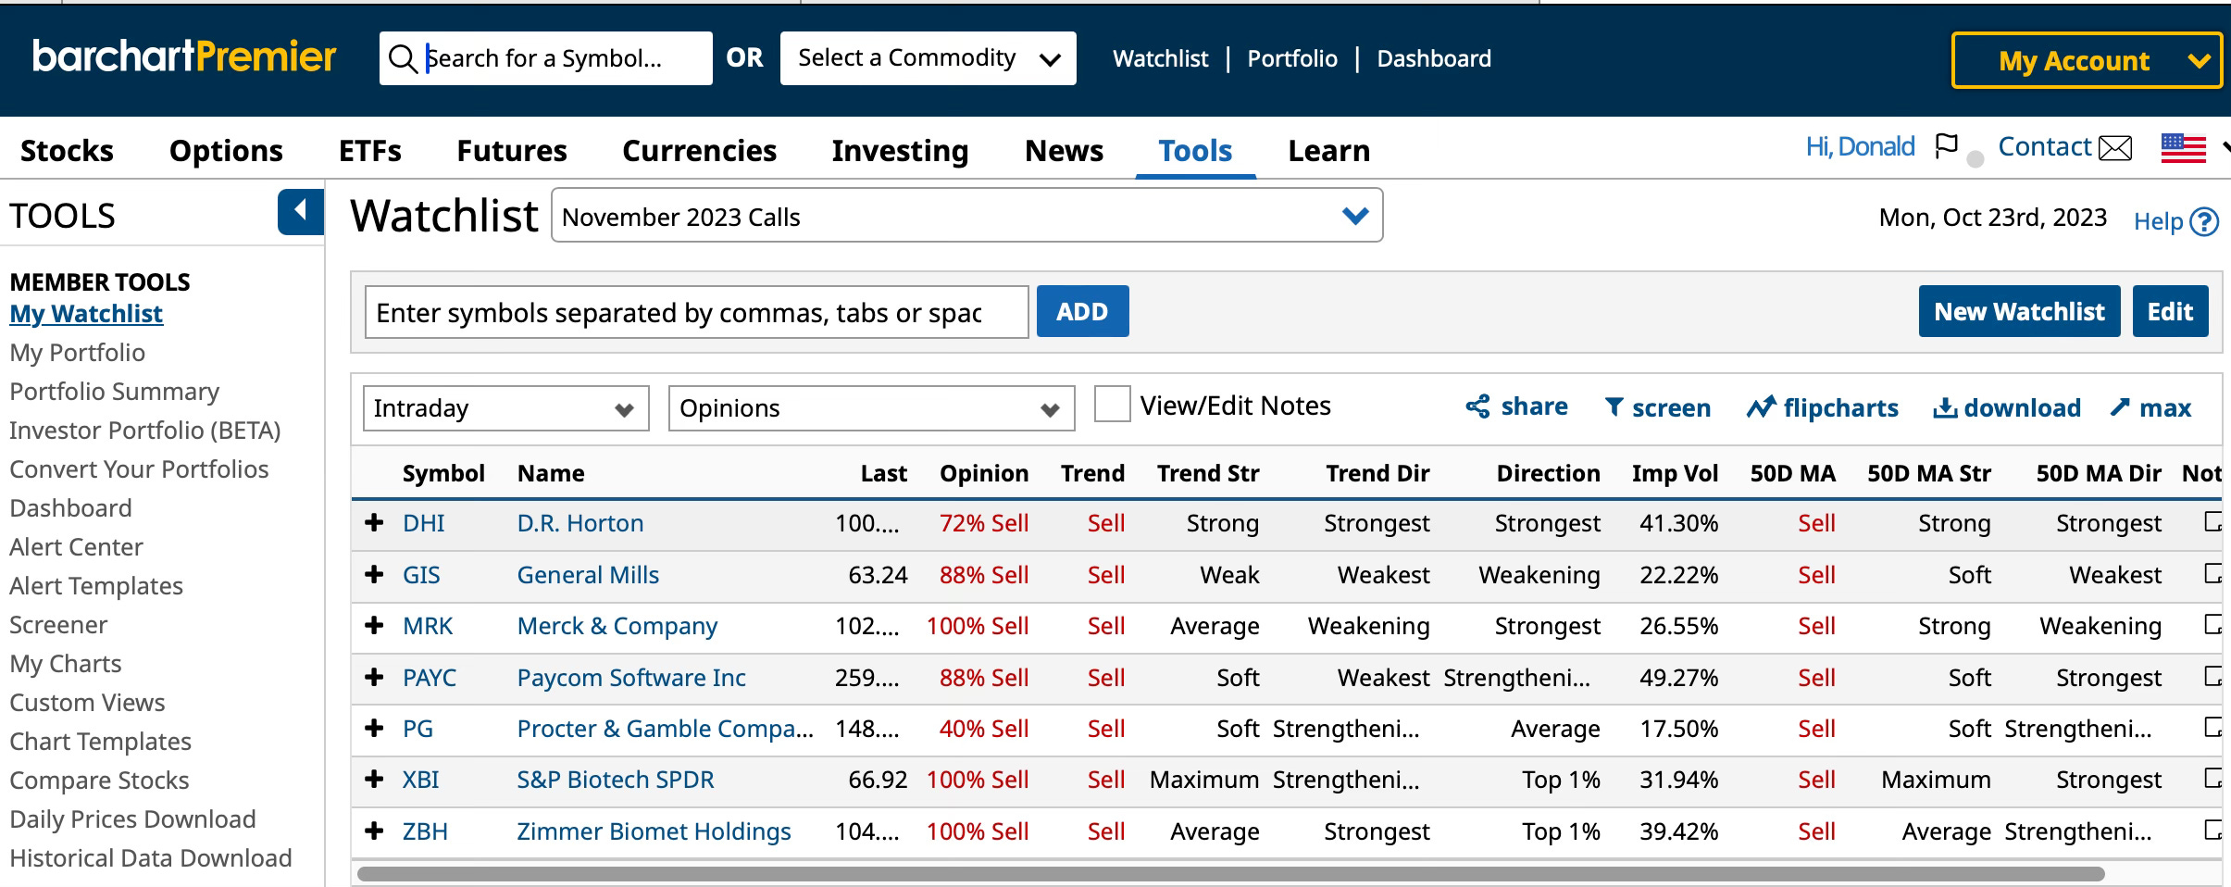Collapse the TOOLS sidebar arrow
2231x887 pixels.
click(x=300, y=212)
